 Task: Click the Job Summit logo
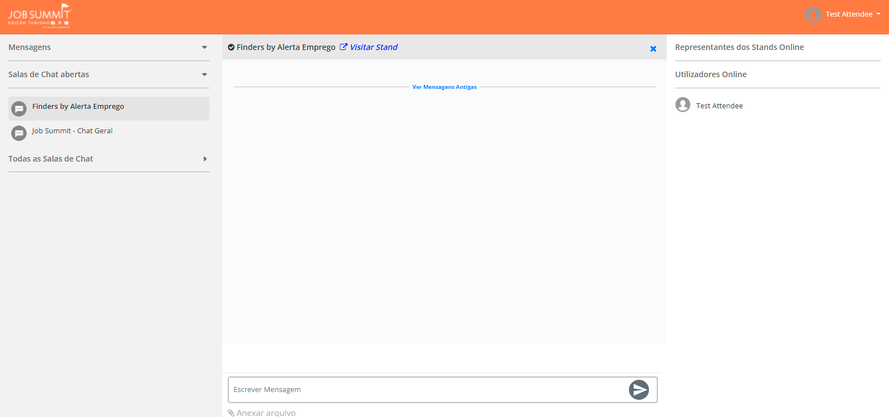coord(39,16)
